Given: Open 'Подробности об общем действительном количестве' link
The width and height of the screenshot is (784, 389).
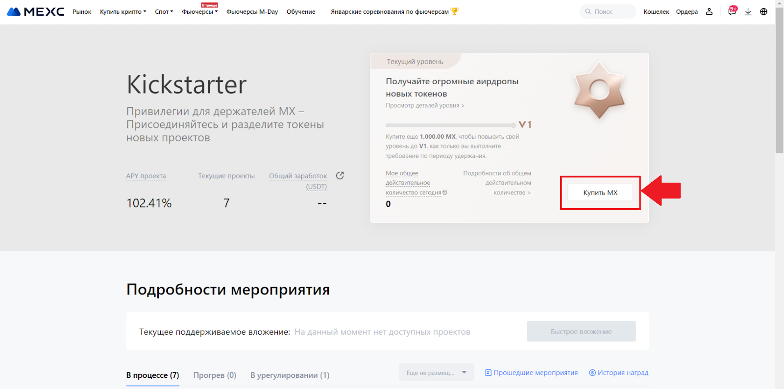Looking at the screenshot, I should point(497,183).
